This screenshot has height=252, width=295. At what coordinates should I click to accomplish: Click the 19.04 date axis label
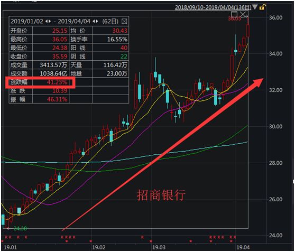(x=243, y=247)
